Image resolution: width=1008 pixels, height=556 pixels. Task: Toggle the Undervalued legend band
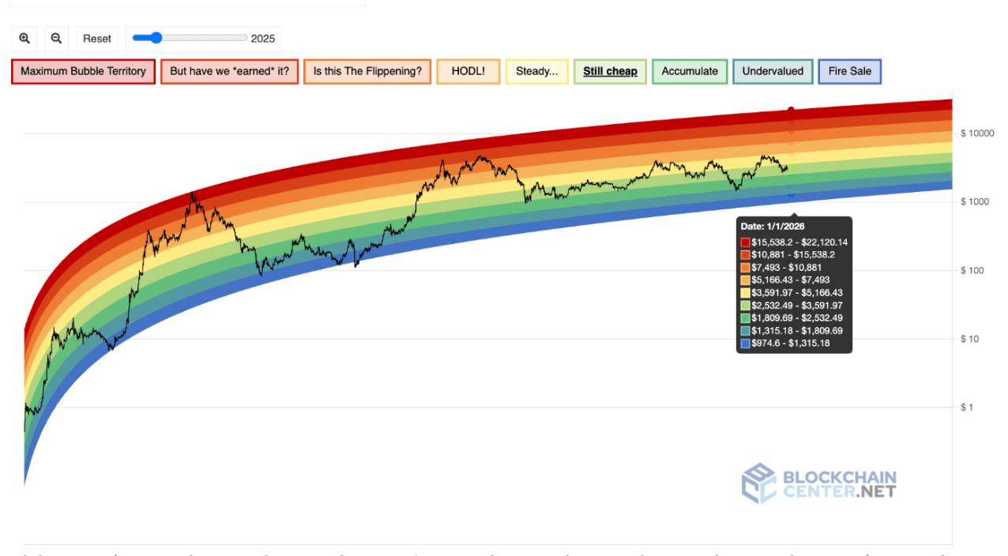pyautogui.click(x=773, y=71)
